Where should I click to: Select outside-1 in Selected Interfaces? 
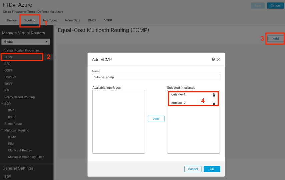(178, 94)
